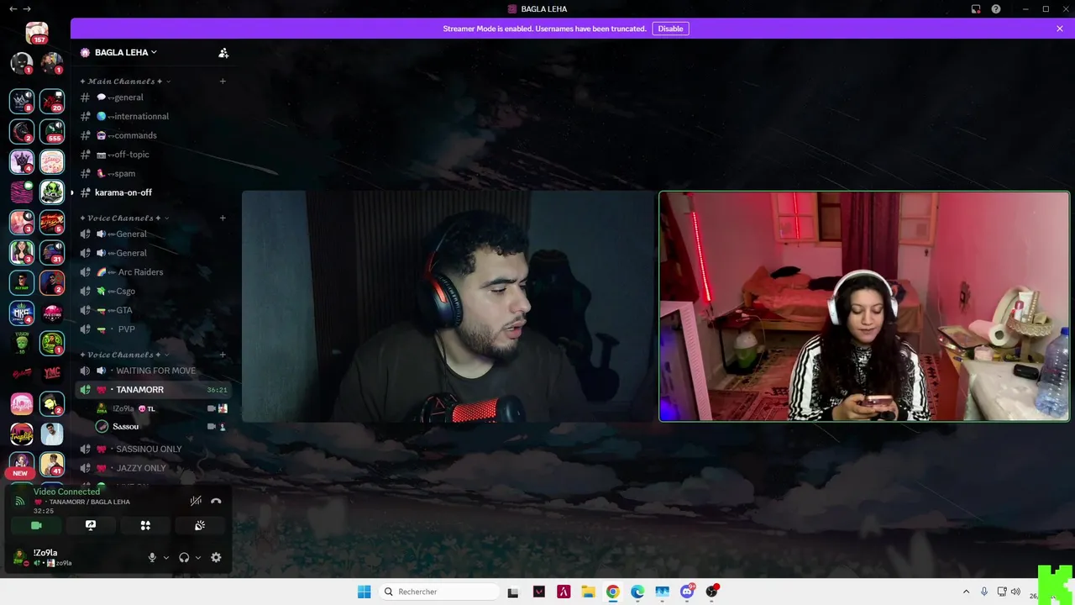Go forward with title bar arrow
The width and height of the screenshot is (1075, 605).
(27, 8)
